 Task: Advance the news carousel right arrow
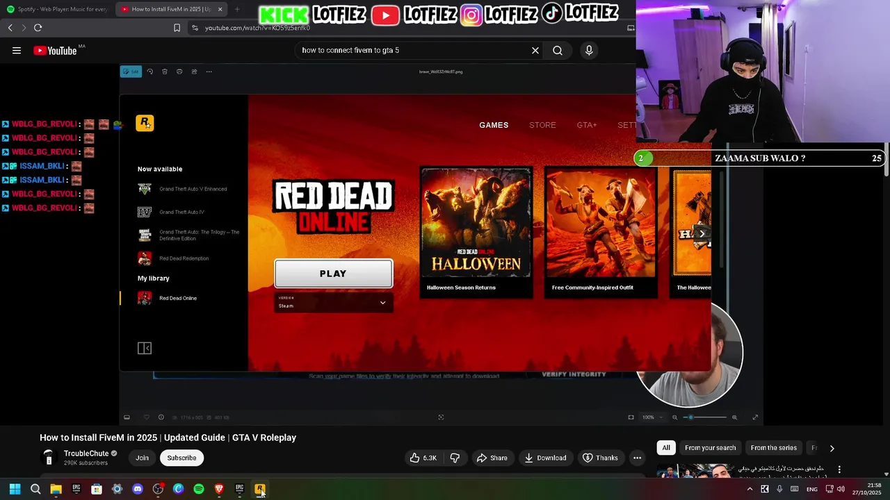click(x=702, y=233)
